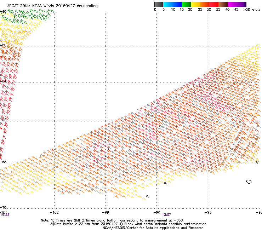The image size is (262, 230).
Task: Click the '-64' latitude label
Action: [x=3, y=81]
